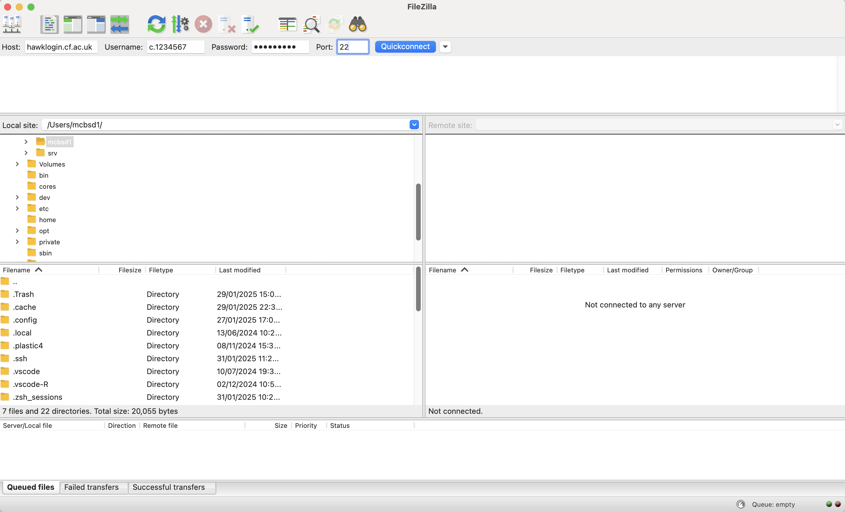Screen dimensions: 845x512
Task: Expand the srv folder in tree
Action: click(x=26, y=153)
